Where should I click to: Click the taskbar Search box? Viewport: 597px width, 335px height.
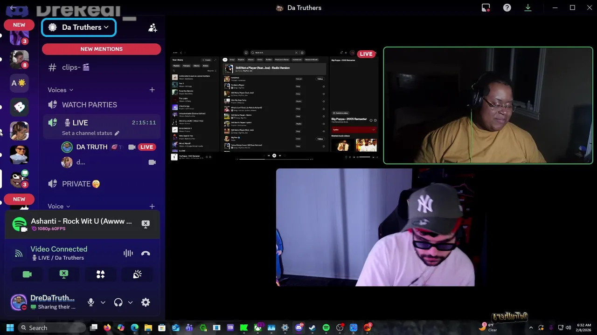tap(51, 328)
